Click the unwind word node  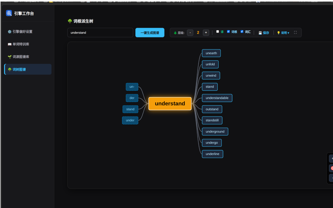pos(211,76)
